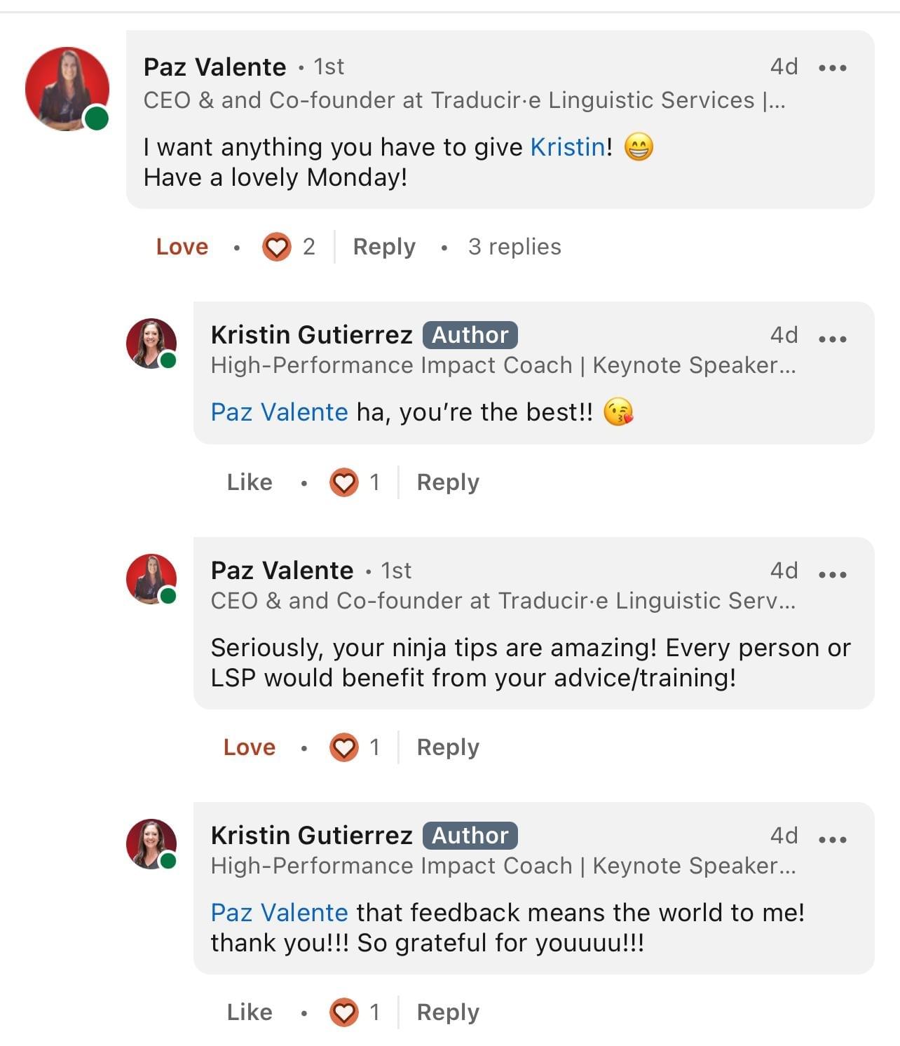Open three-dot menu on Kristin's first reply
900x1046 pixels.
(x=832, y=339)
